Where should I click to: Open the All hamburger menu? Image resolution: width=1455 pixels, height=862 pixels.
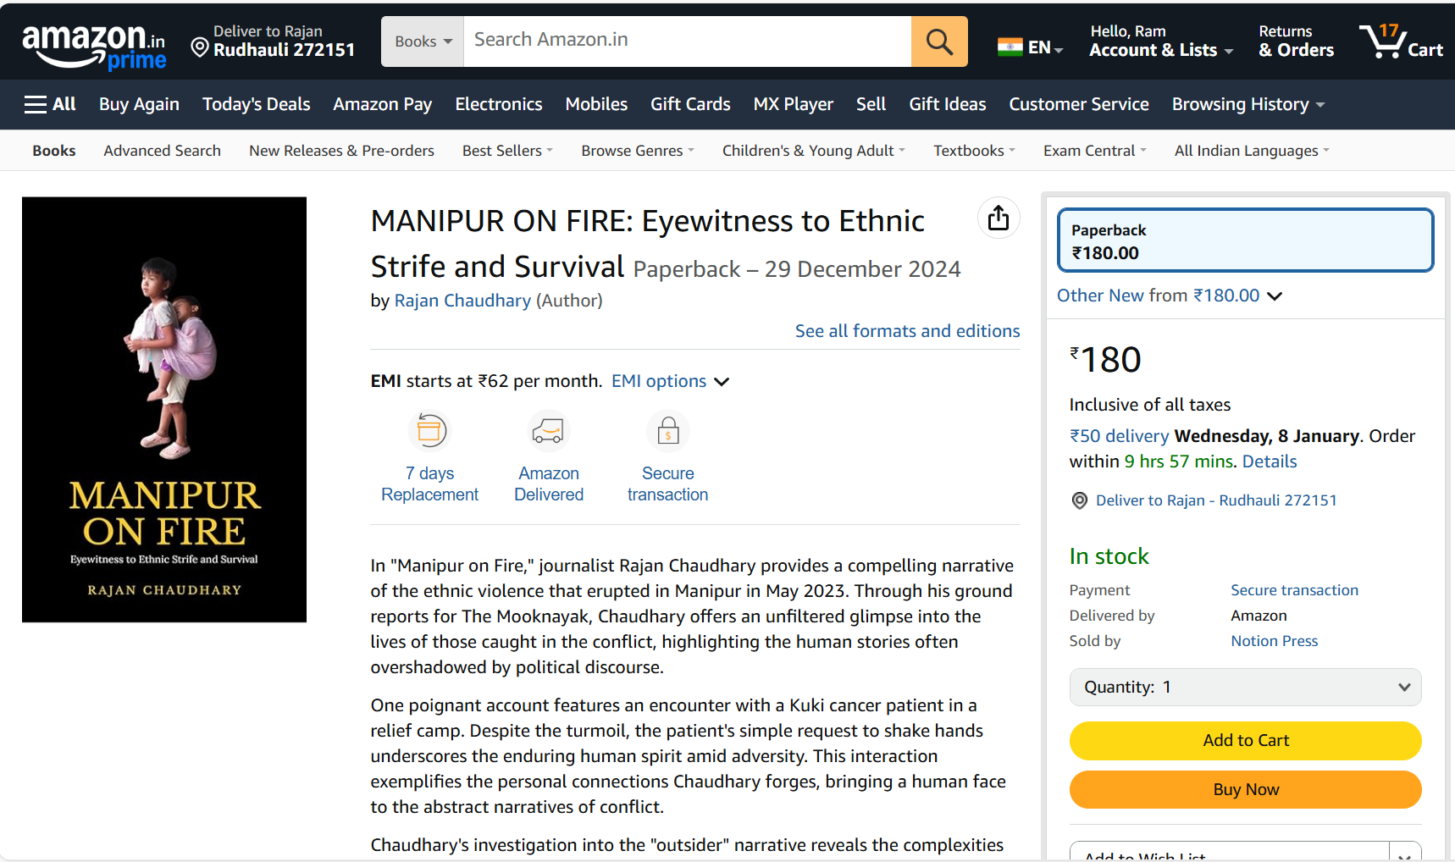50,104
